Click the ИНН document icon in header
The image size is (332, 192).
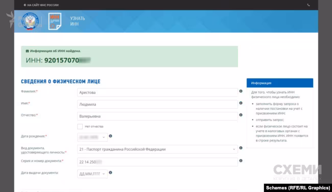(55, 21)
